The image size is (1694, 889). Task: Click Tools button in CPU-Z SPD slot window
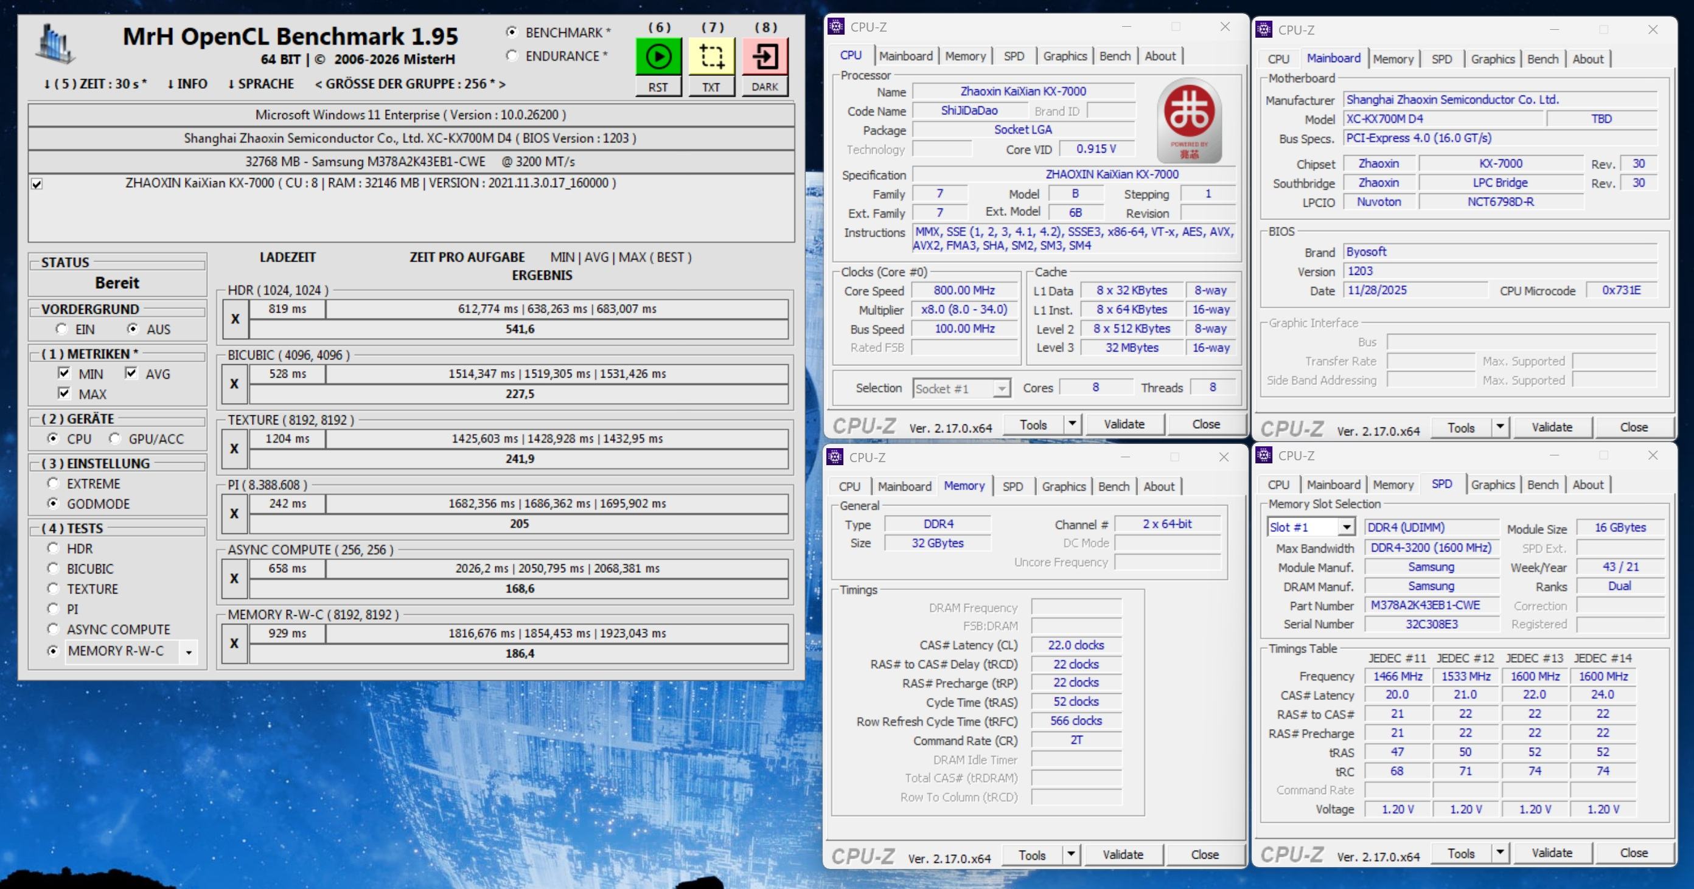(1460, 853)
